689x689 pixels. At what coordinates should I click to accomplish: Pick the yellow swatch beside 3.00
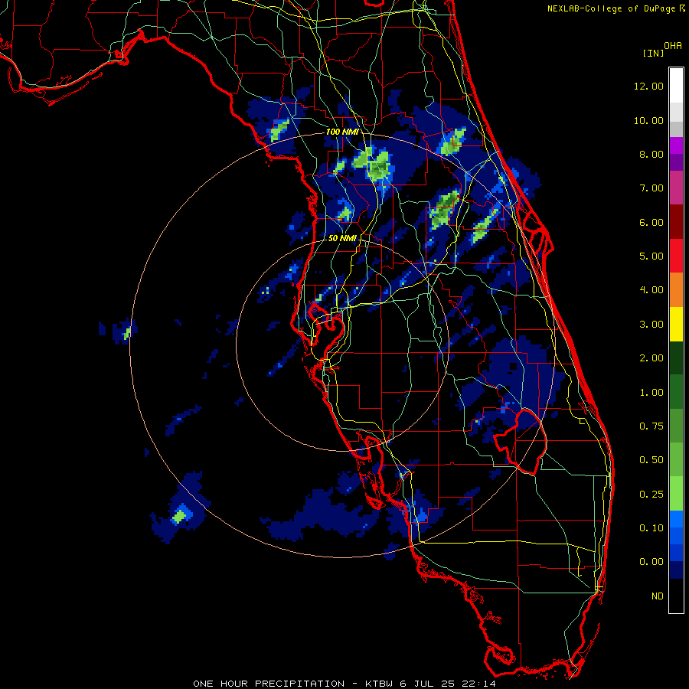pyautogui.click(x=676, y=324)
